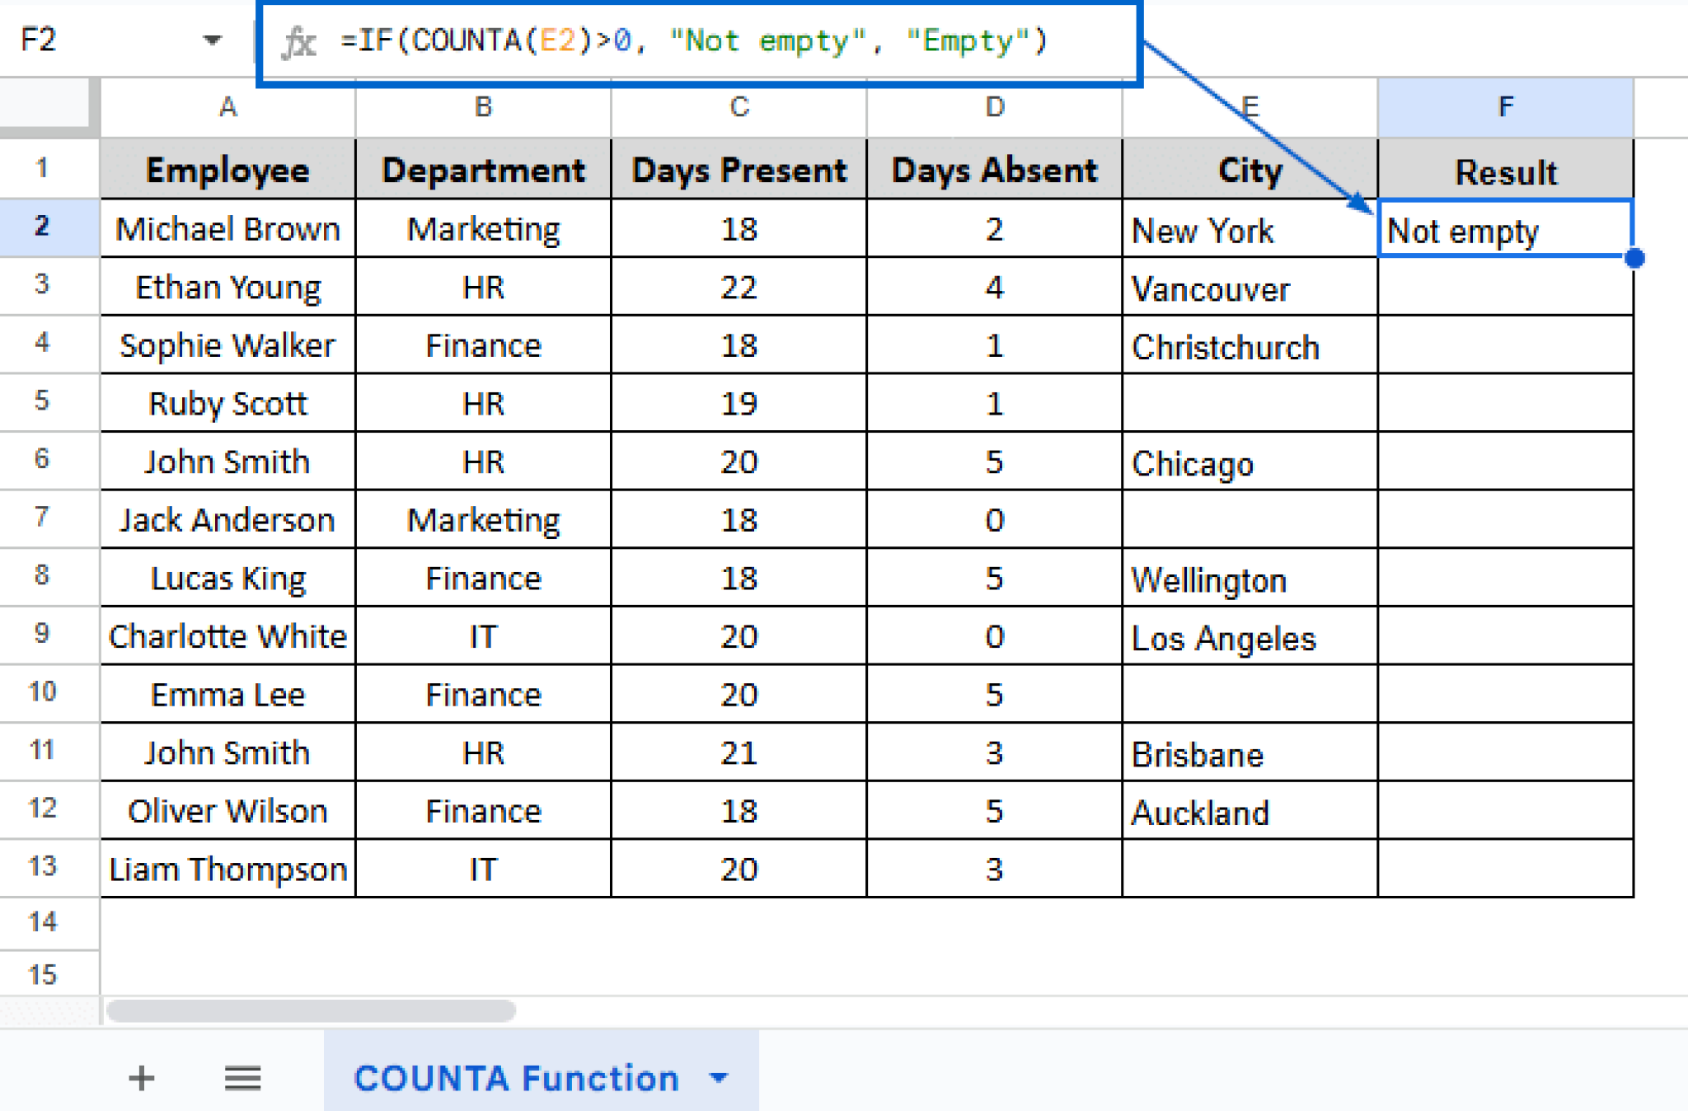Select the cell containing New York
Screen dimensions: 1688x1111
pyautogui.click(x=1249, y=231)
